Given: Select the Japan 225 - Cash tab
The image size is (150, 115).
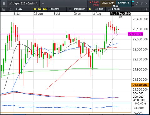Looking at the screenshot, I should click(x=23, y=3).
